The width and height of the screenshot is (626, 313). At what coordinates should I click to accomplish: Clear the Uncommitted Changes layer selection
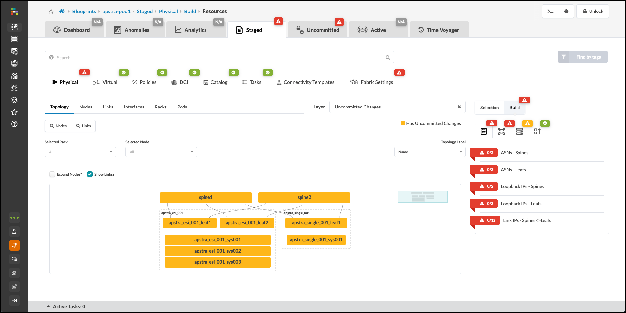[x=459, y=107]
